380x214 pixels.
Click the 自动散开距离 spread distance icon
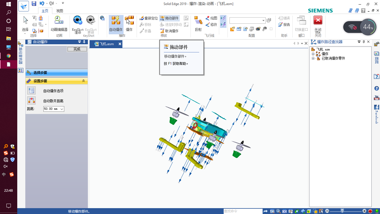point(31,101)
